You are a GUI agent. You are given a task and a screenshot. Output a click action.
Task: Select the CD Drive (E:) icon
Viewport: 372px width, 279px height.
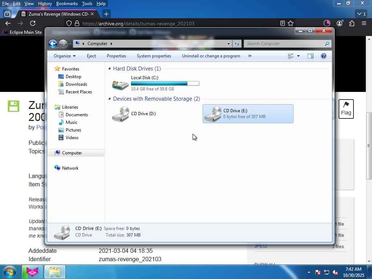(x=213, y=114)
